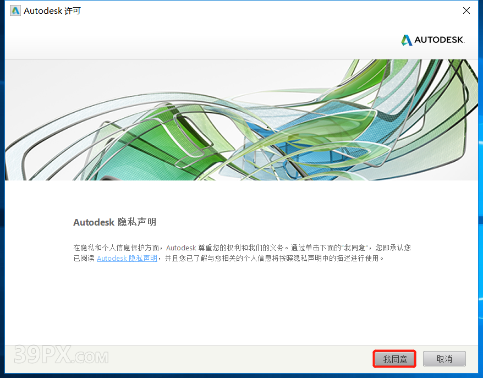Click the Autodesk 许可 title text

(52, 11)
